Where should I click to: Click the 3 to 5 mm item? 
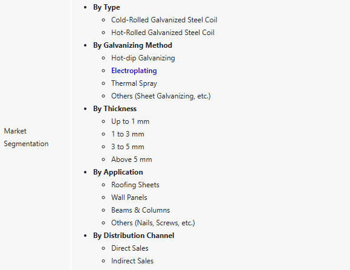128,147
